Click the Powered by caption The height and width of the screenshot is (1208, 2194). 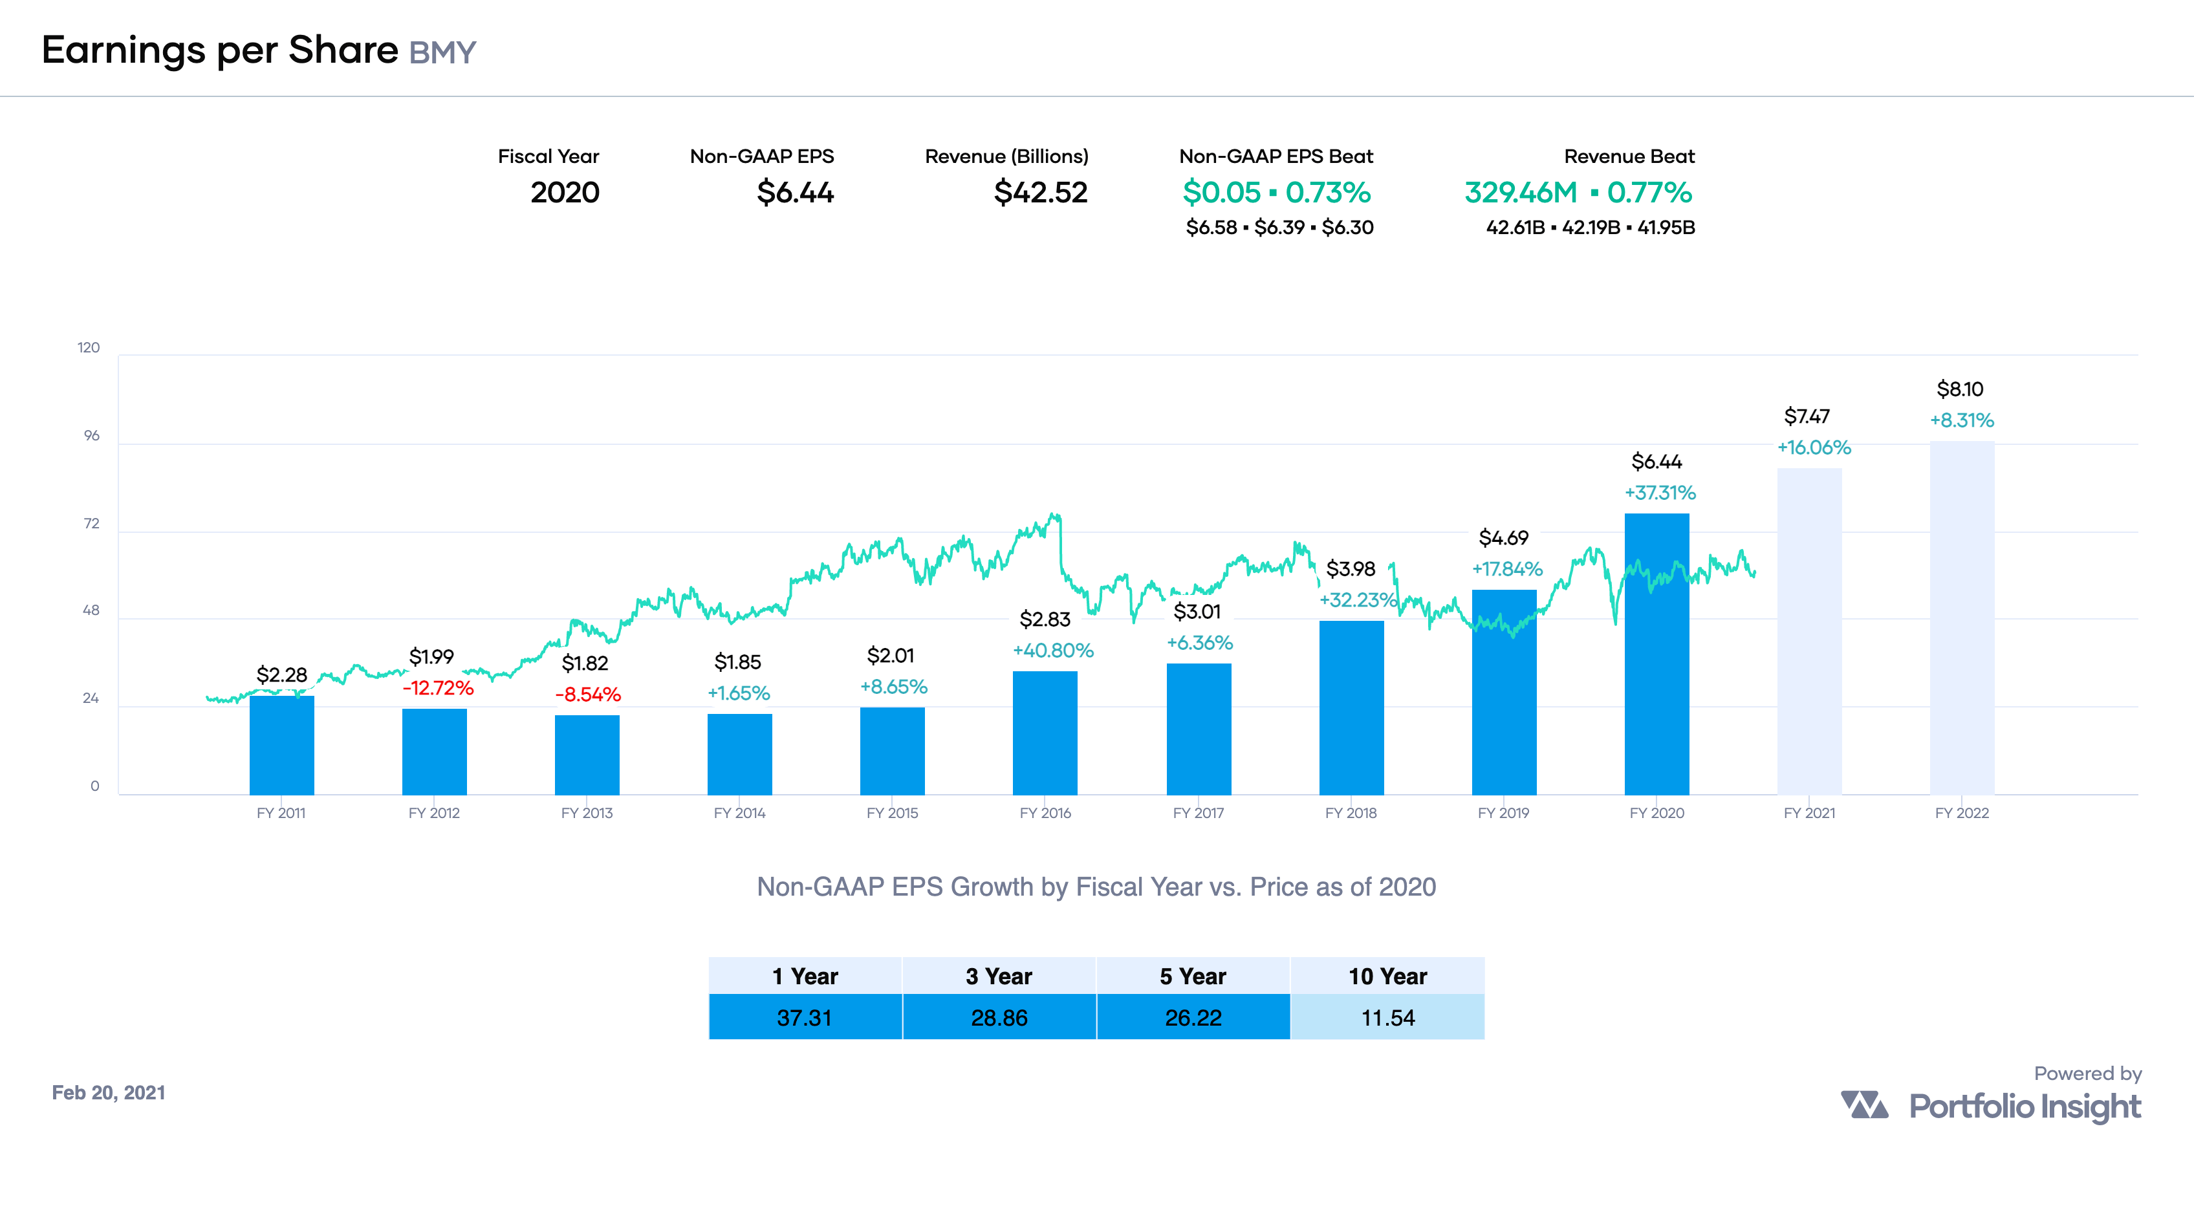click(x=2087, y=1073)
